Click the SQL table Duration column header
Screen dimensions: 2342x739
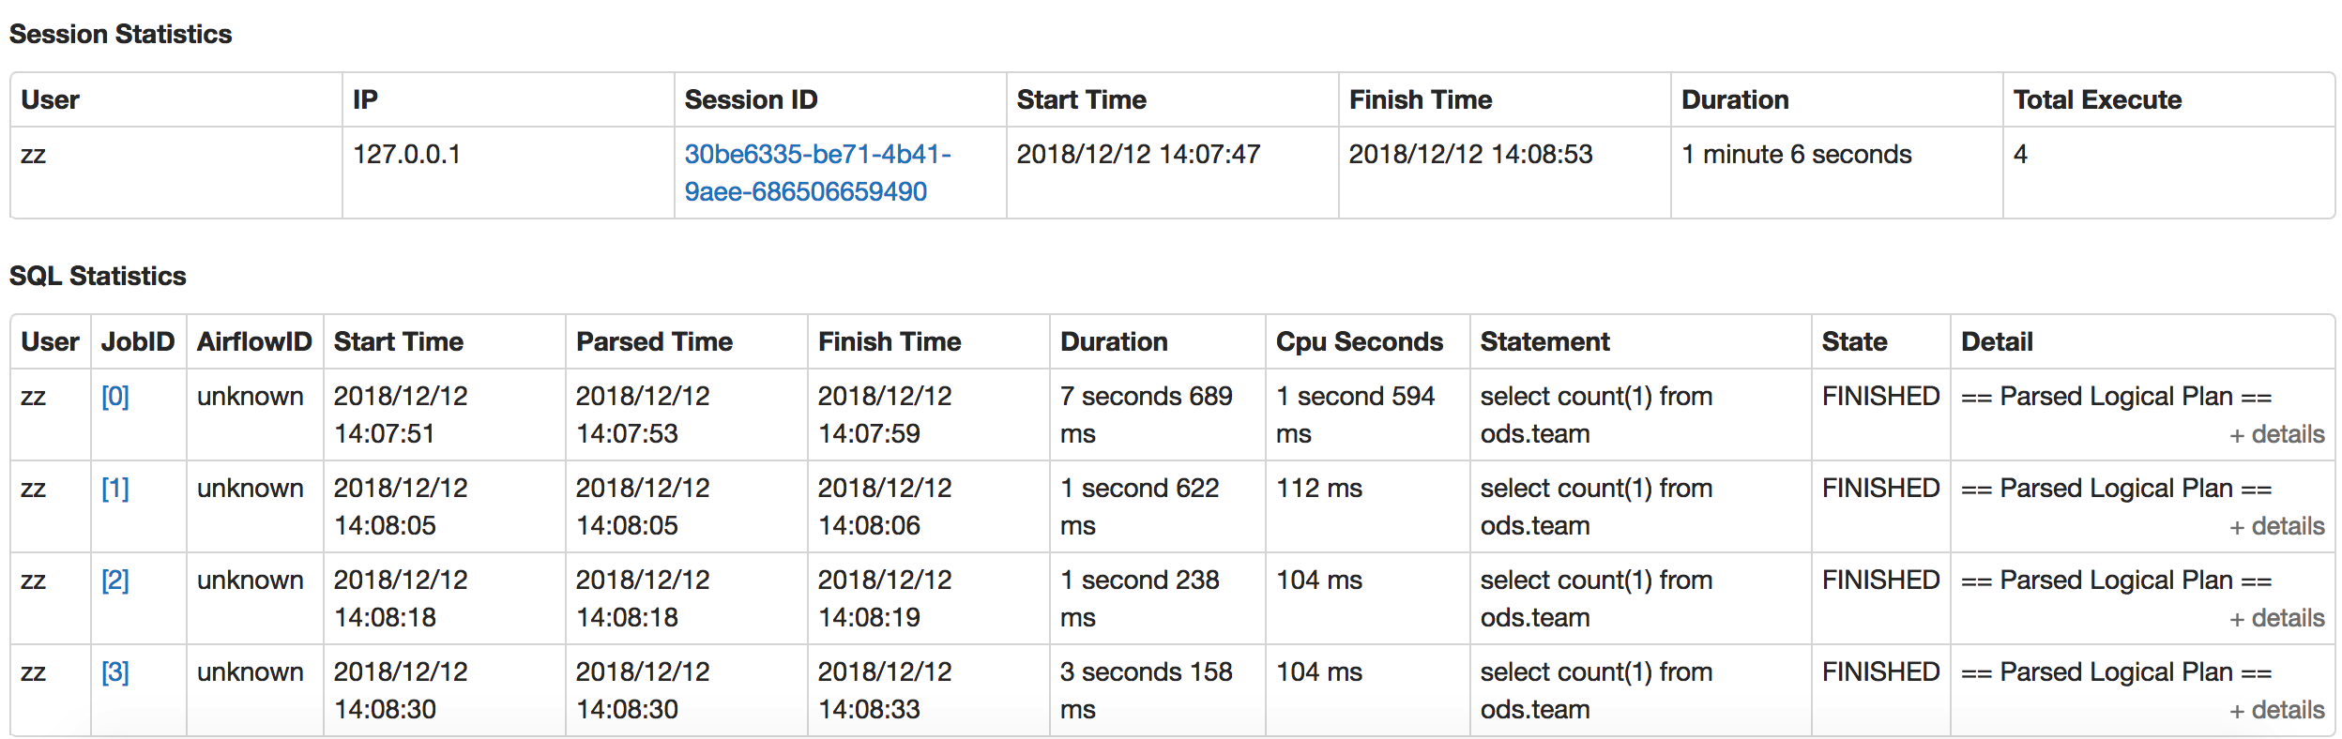pyautogui.click(x=1114, y=341)
